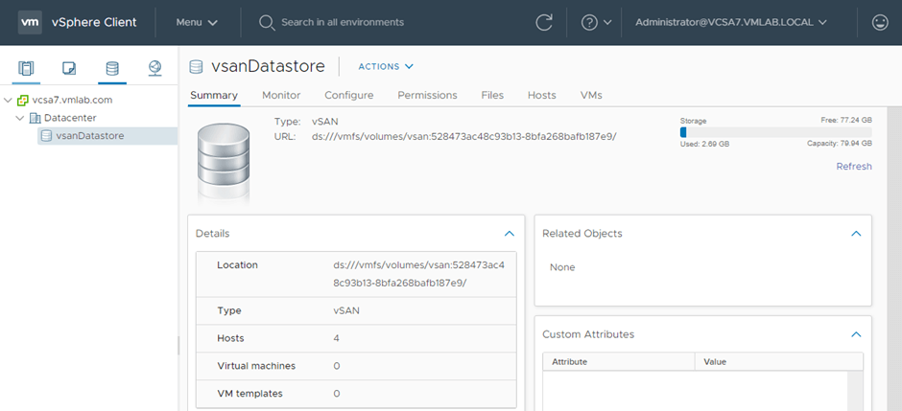Click the smiley feedback icon
The width and height of the screenshot is (902, 411).
tap(880, 22)
